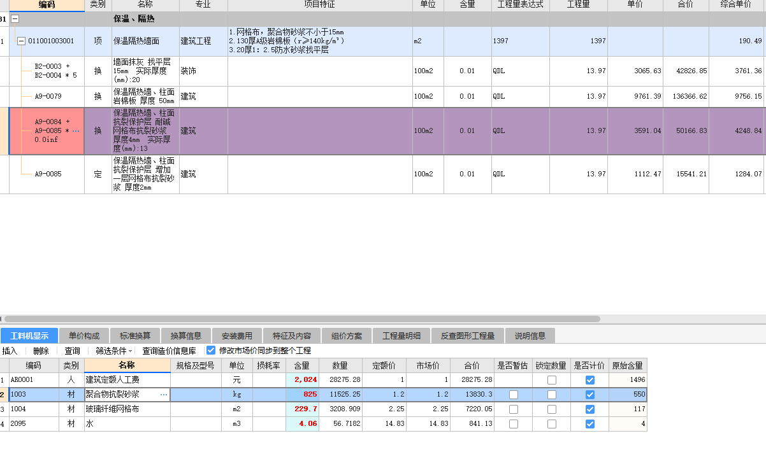Screen dimensions: 766x452
Task: Click the 名称 header in materials table
Action: pyautogui.click(x=127, y=365)
